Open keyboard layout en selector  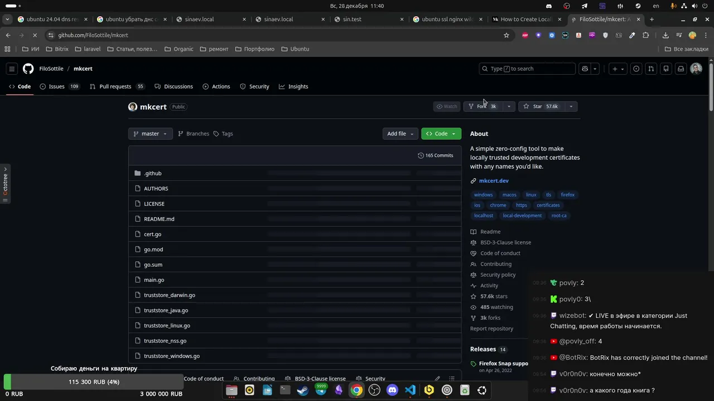(x=656, y=6)
